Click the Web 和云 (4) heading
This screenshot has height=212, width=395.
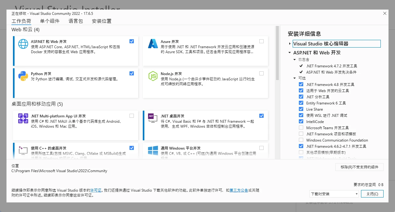coord(26,30)
